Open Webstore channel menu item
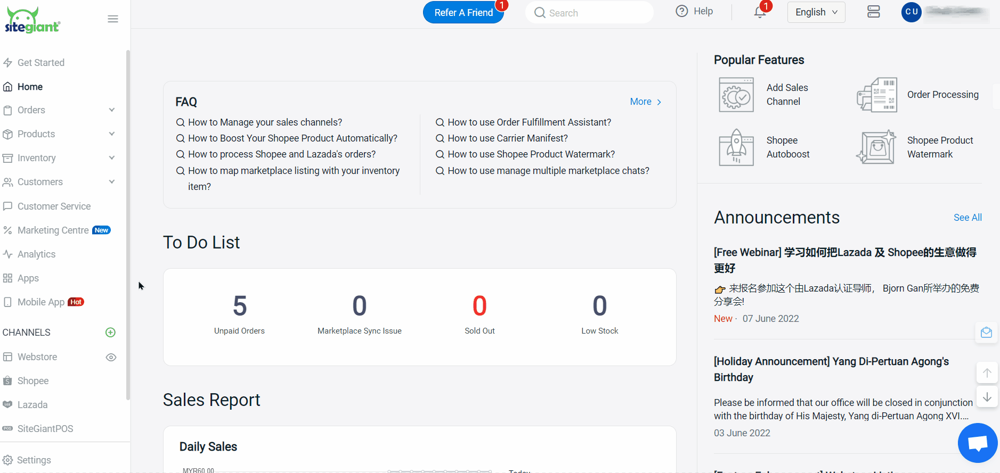1000x473 pixels. tap(37, 357)
